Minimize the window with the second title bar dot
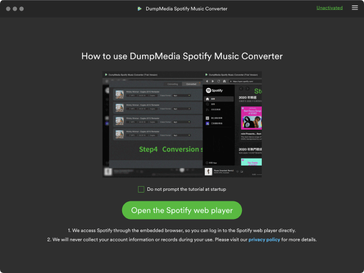Viewport: 364px width, 273px height. [15, 9]
